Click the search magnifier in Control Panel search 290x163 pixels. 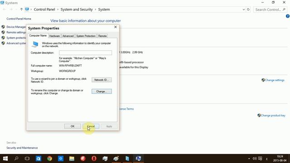coord(284,10)
